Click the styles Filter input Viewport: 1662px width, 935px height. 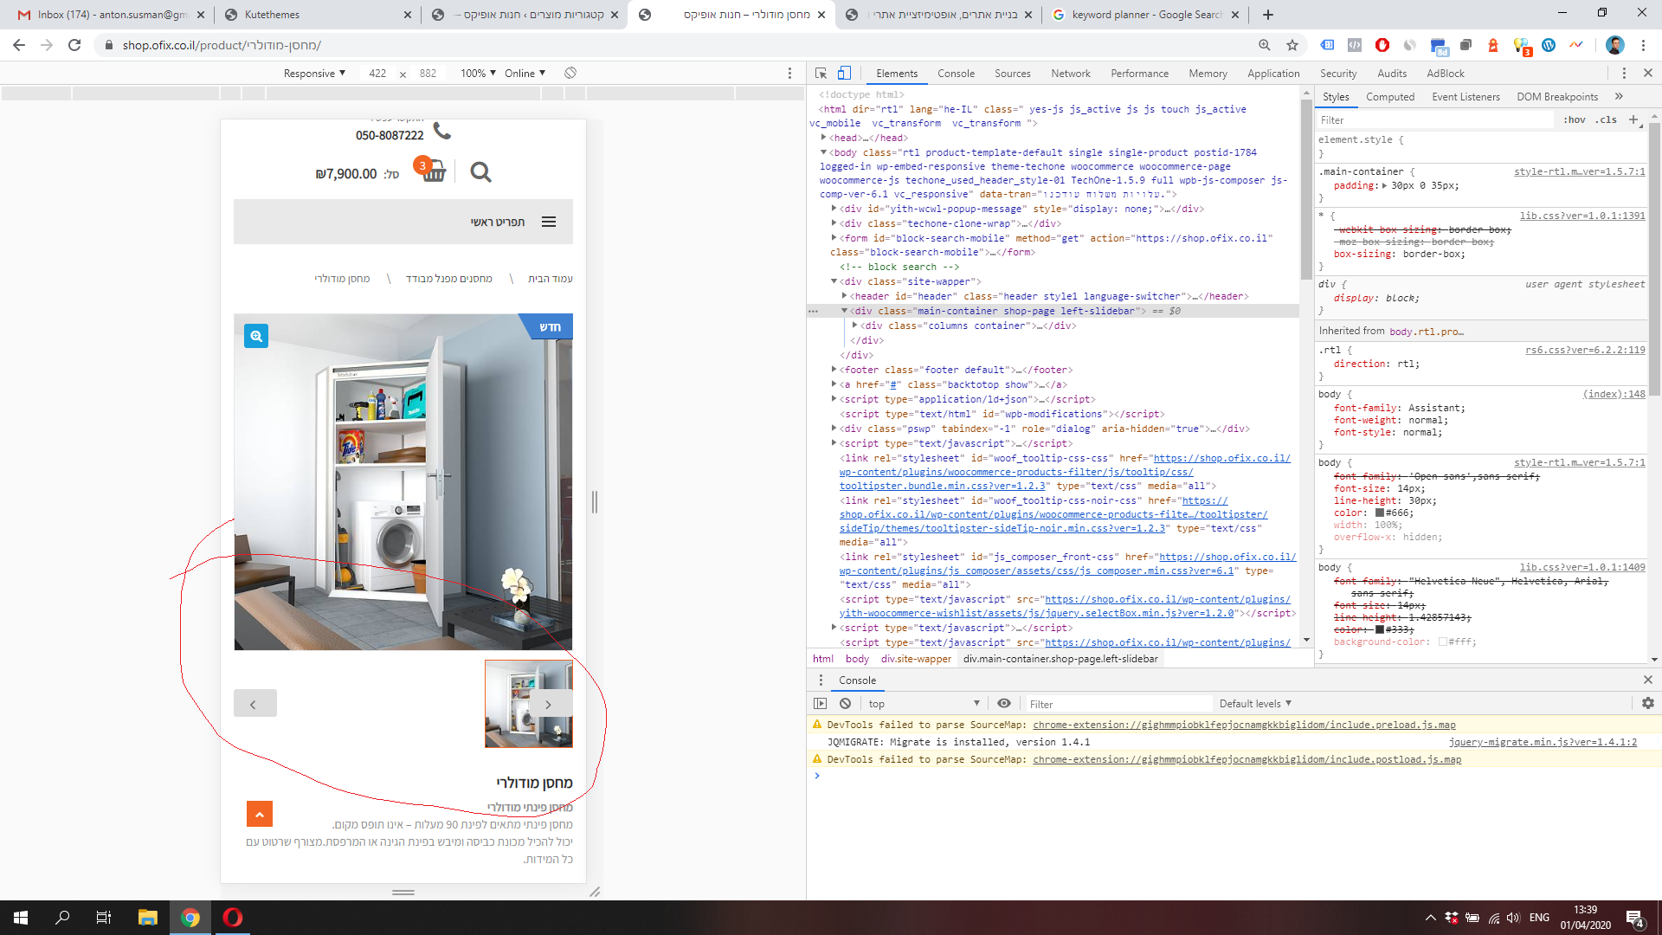(x=1437, y=120)
